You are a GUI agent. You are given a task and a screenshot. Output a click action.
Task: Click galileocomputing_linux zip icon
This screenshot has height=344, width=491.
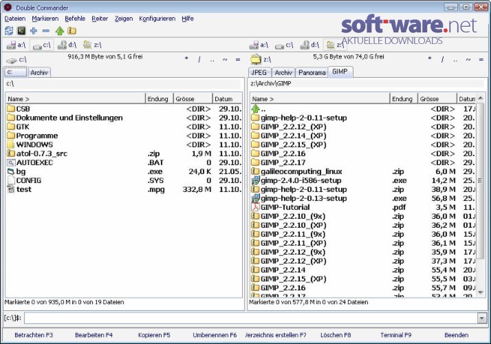[256, 171]
